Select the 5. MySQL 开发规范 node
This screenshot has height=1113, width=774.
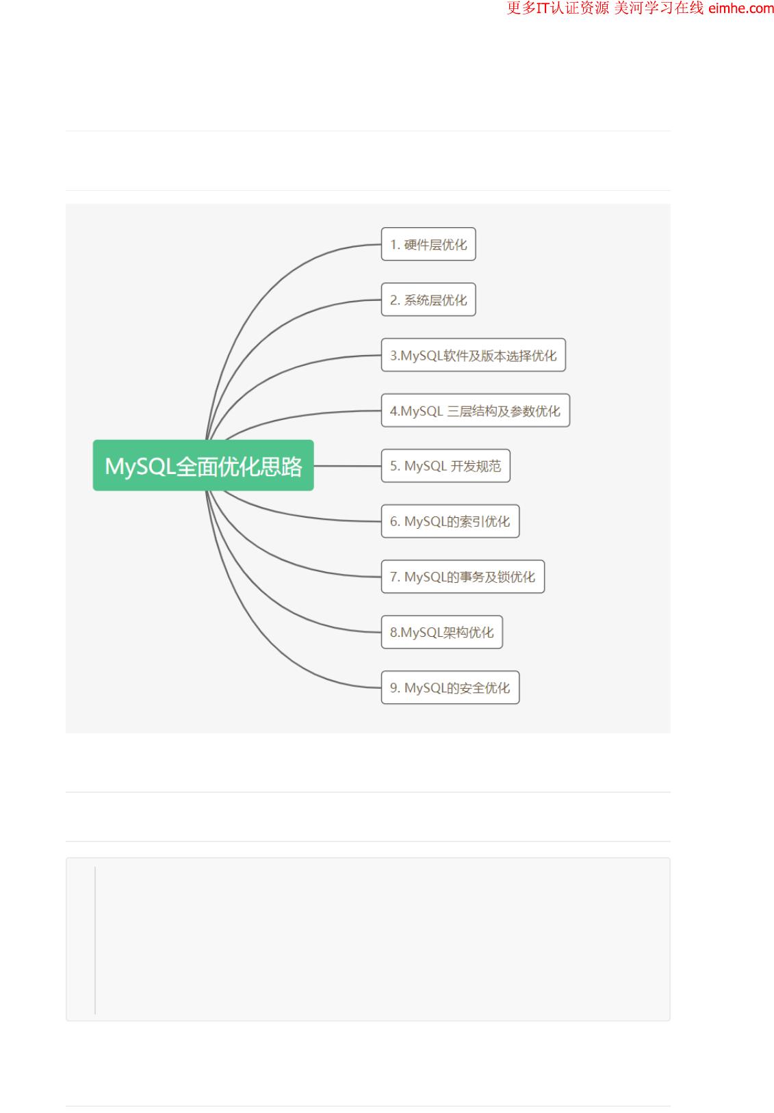tap(446, 466)
